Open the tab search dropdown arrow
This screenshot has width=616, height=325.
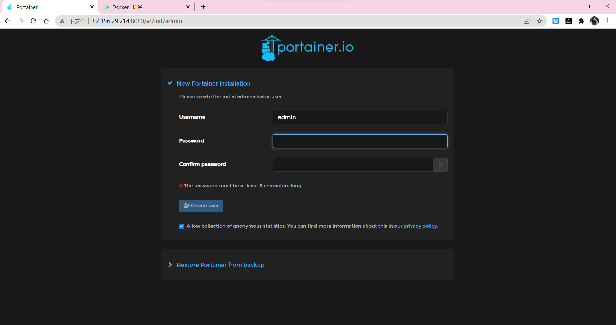(552, 6)
